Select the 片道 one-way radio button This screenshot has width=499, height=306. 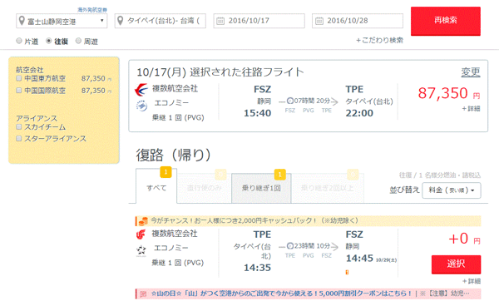coord(19,41)
